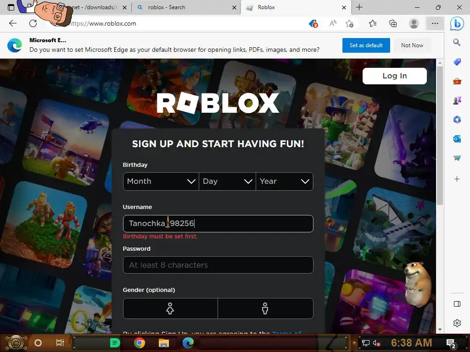
Task: Open the sidebar Shopping tag icon
Action: point(457,62)
